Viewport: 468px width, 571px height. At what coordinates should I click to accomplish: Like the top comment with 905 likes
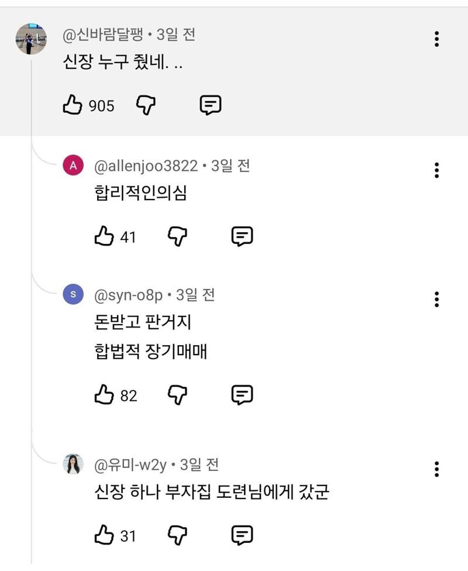point(72,105)
